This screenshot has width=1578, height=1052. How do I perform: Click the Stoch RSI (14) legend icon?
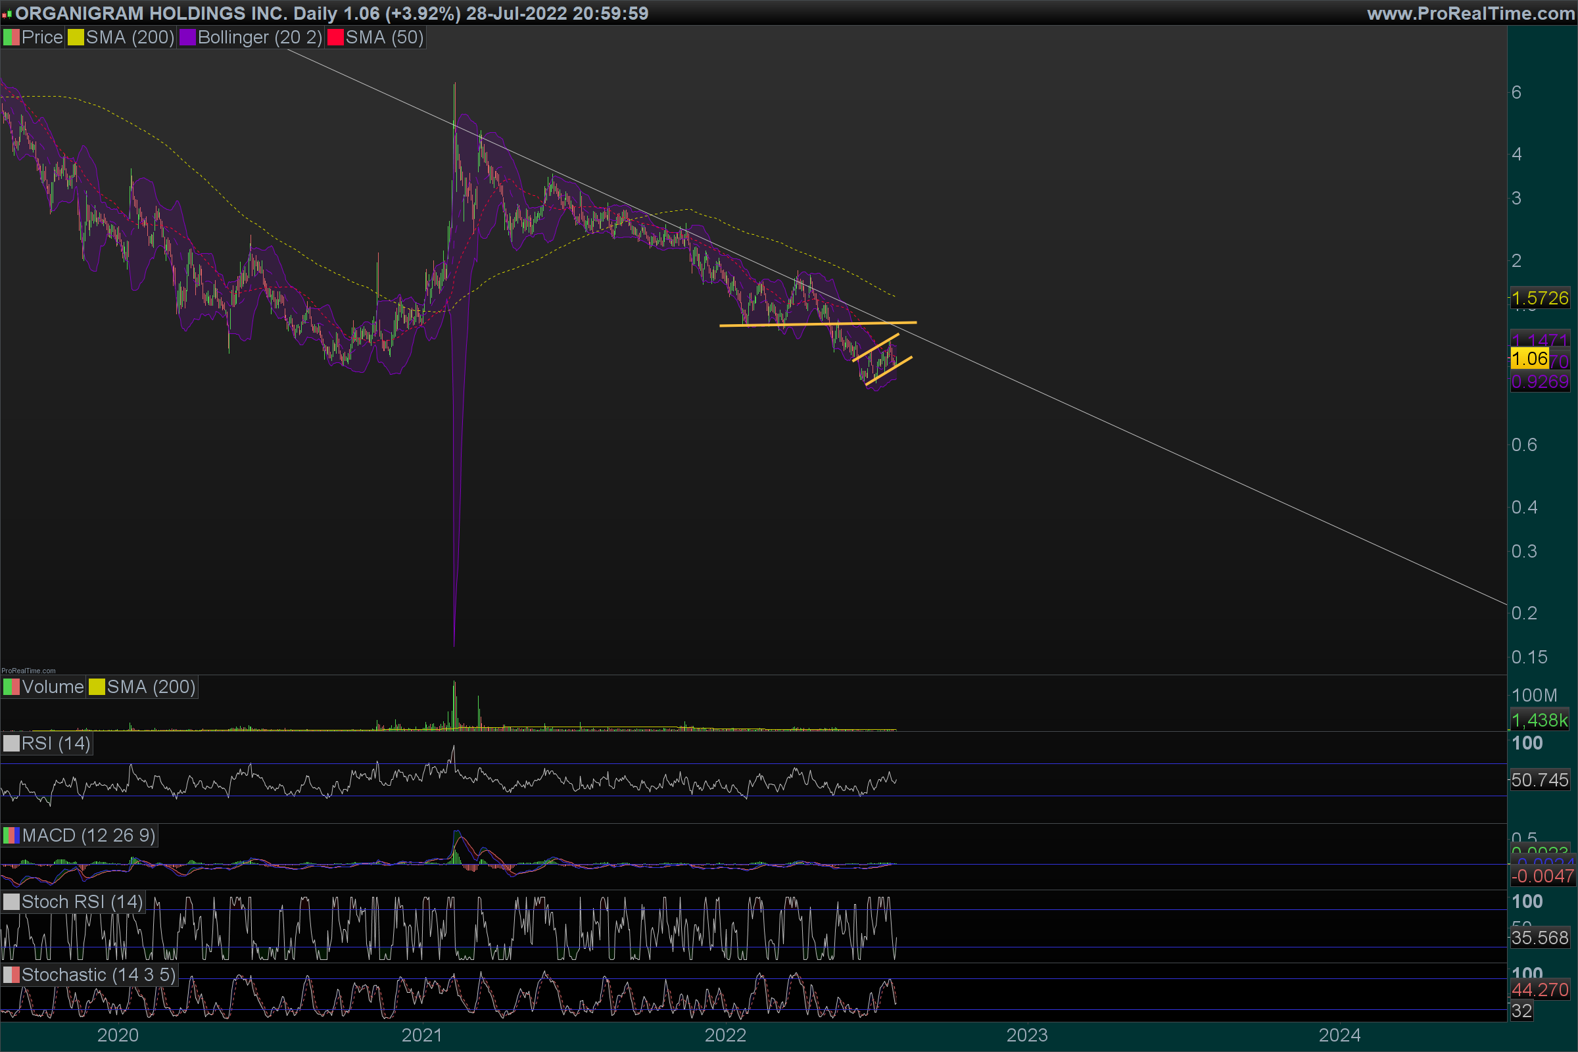click(x=11, y=901)
